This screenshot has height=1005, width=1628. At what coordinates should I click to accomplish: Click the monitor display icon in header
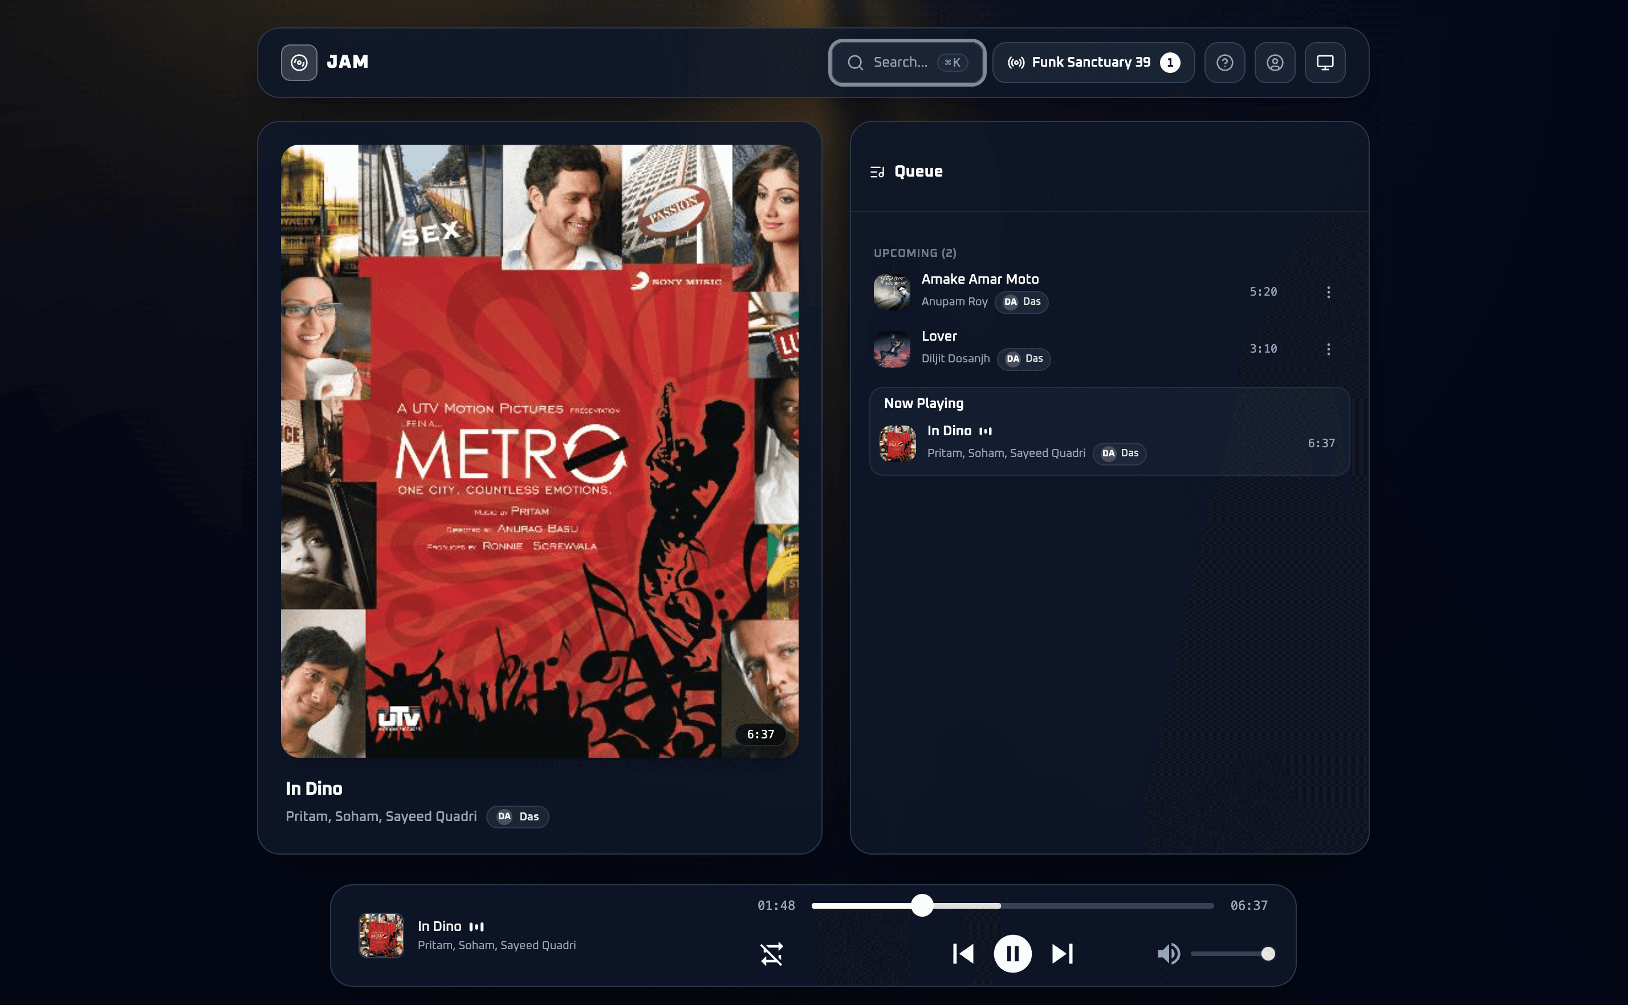pyautogui.click(x=1325, y=63)
